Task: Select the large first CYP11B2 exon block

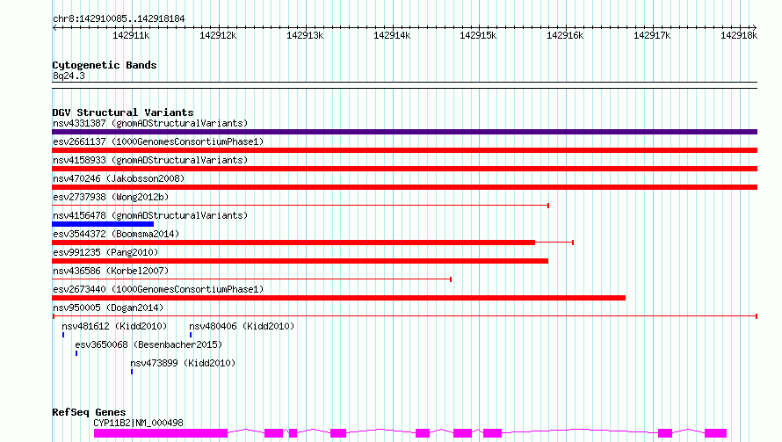Action: click(x=161, y=433)
